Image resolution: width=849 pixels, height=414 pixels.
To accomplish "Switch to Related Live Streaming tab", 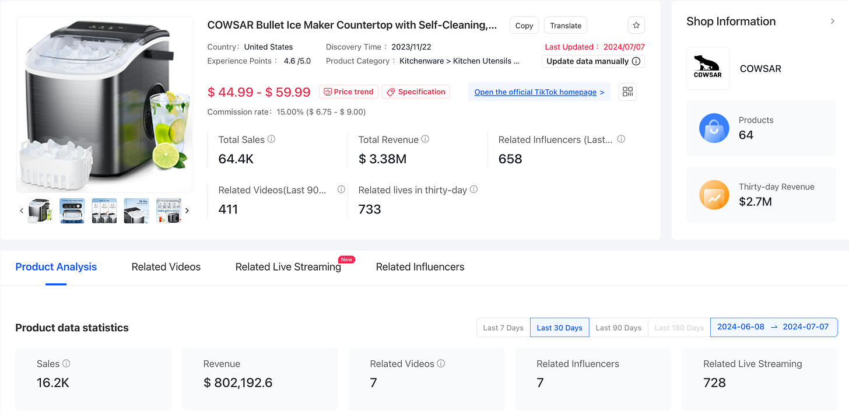I will tap(288, 267).
